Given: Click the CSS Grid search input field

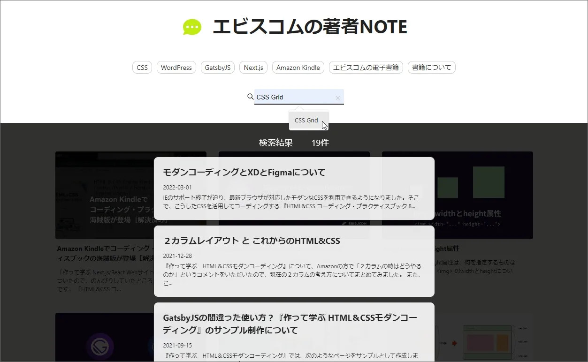Looking at the screenshot, I should [293, 97].
